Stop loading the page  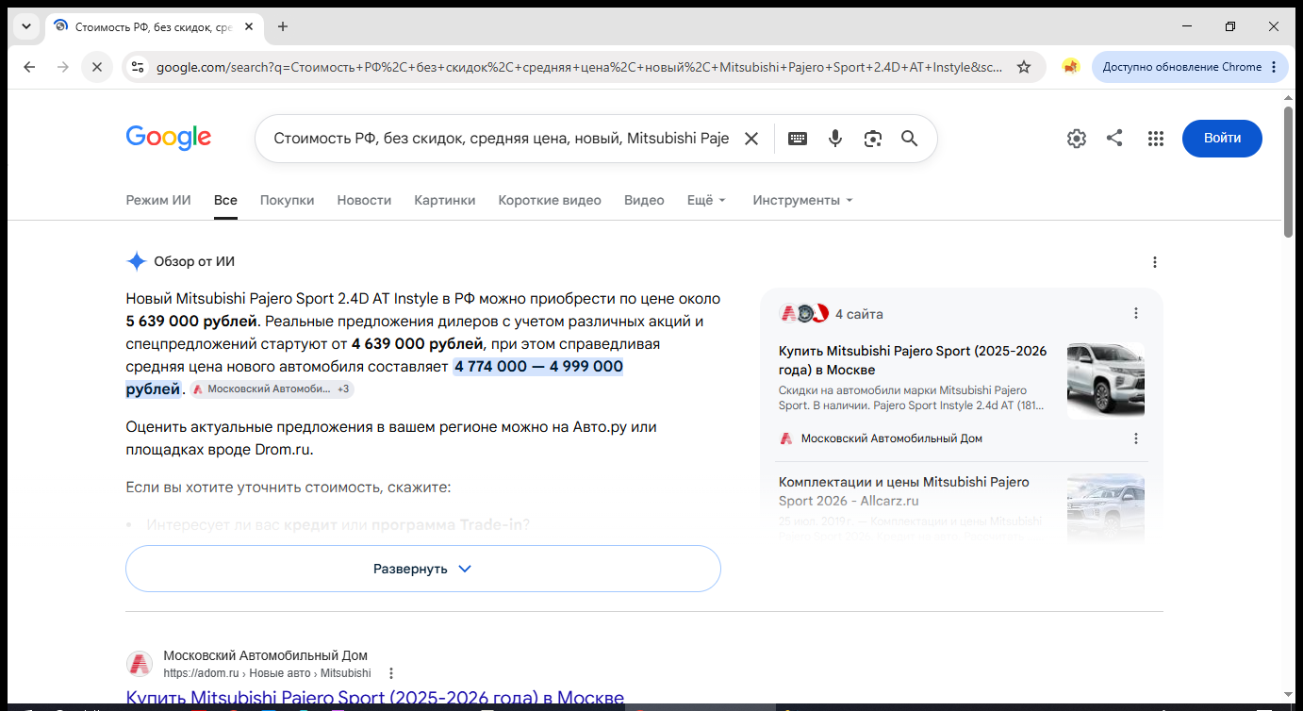[x=96, y=67]
